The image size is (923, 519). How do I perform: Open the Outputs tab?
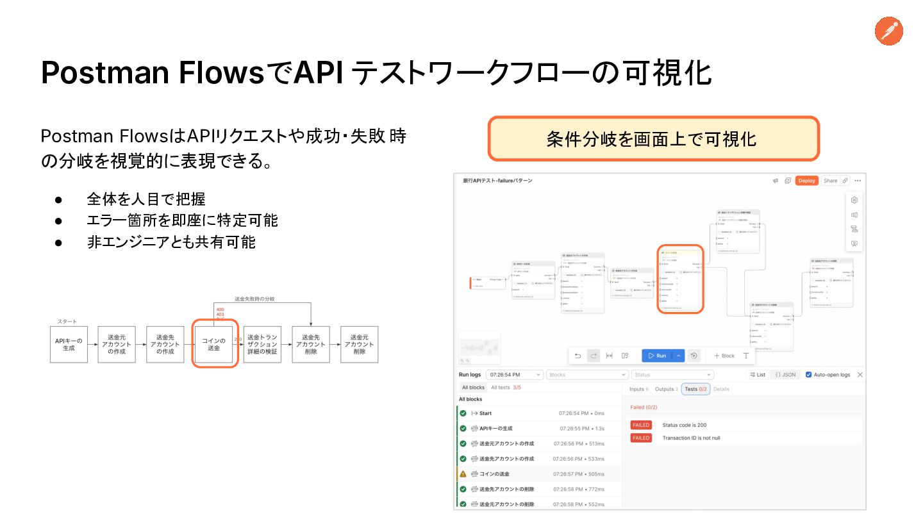point(666,389)
